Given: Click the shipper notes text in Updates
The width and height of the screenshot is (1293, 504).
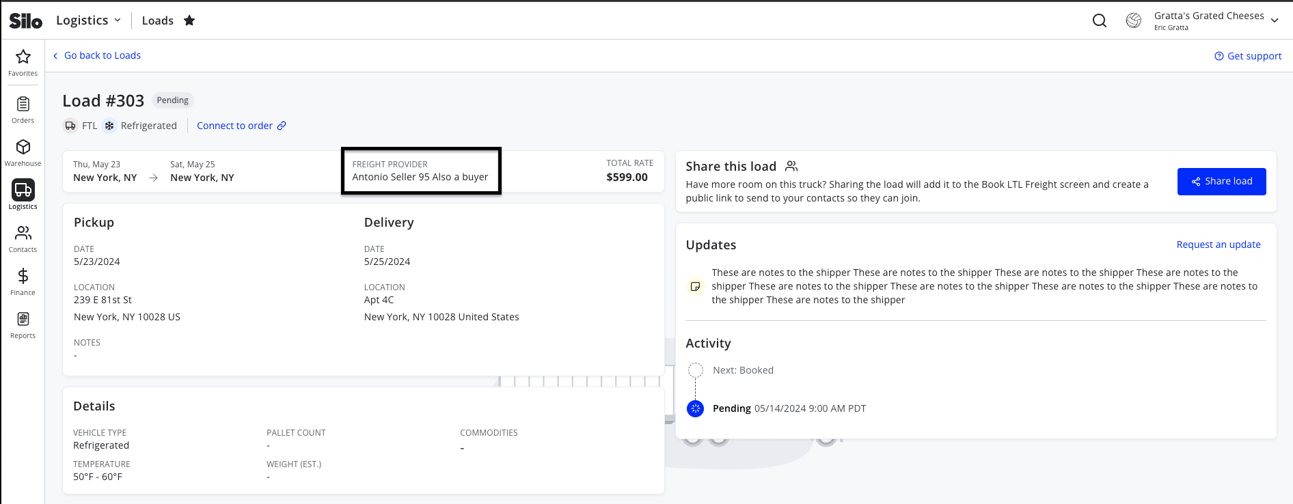Looking at the screenshot, I should [984, 286].
